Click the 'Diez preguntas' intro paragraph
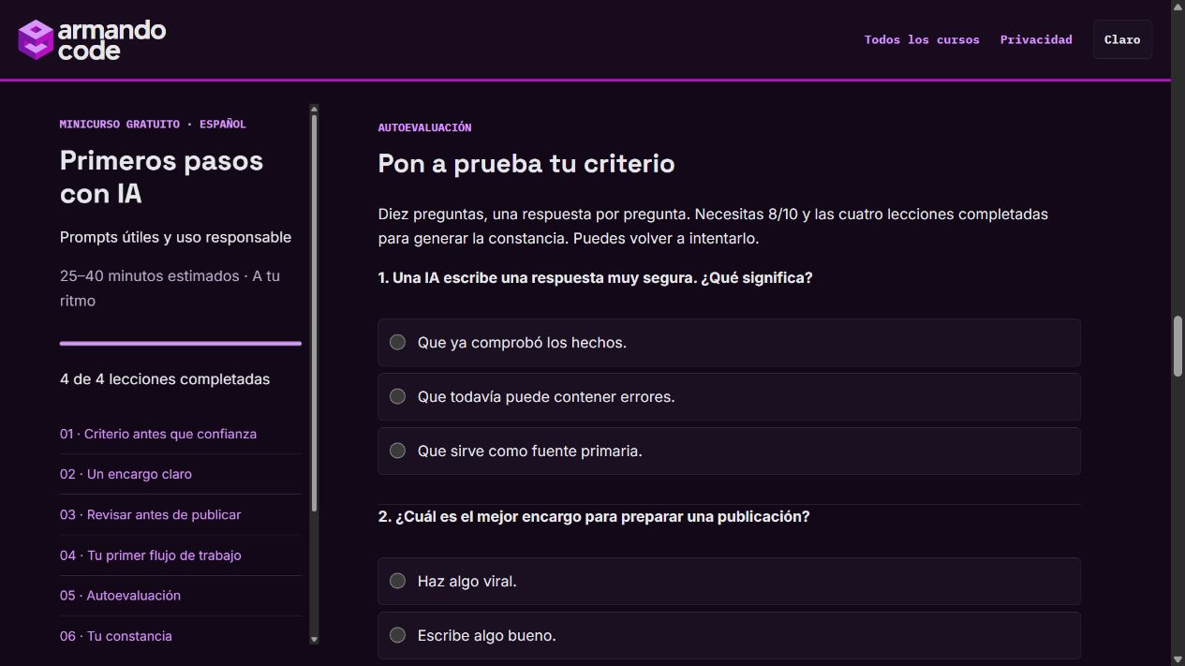 click(713, 226)
